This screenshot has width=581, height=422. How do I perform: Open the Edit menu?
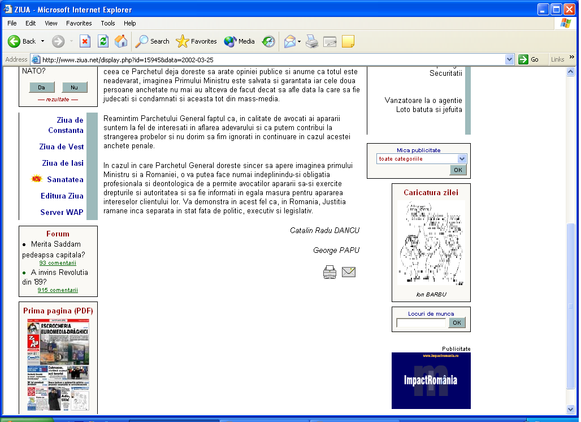[x=31, y=23]
